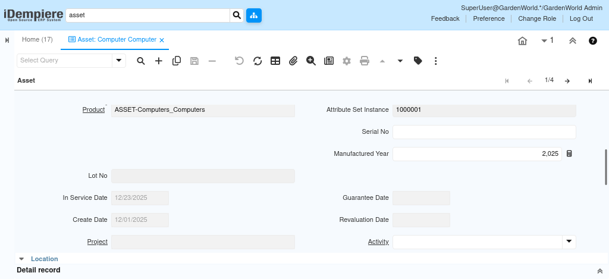
Task: Open the Report icon in toolbar
Action: click(x=329, y=61)
